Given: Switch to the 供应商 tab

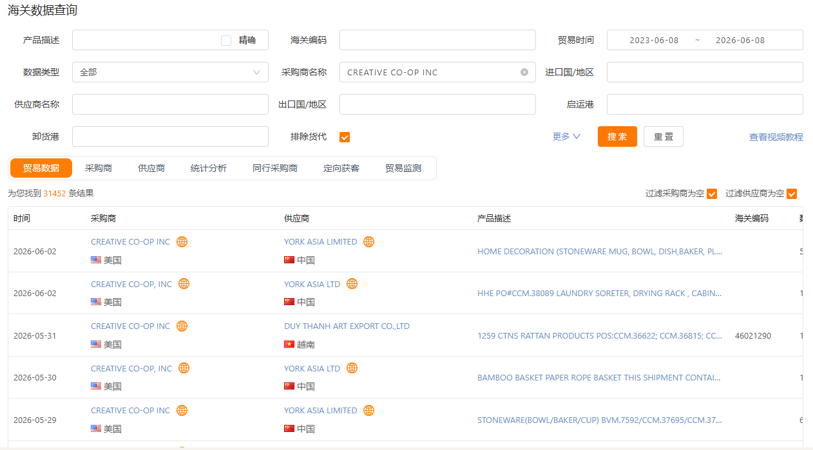Looking at the screenshot, I should pos(151,168).
